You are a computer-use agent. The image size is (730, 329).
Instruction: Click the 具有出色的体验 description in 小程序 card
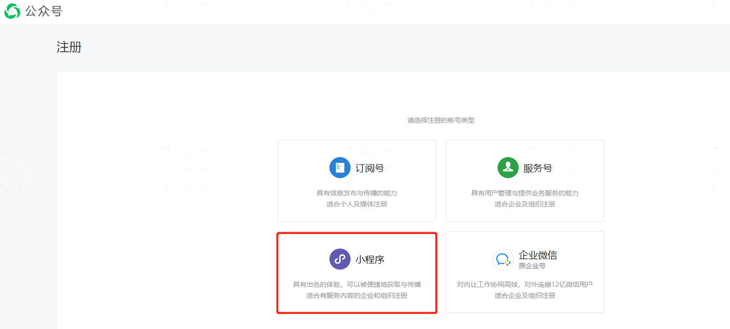point(357,284)
